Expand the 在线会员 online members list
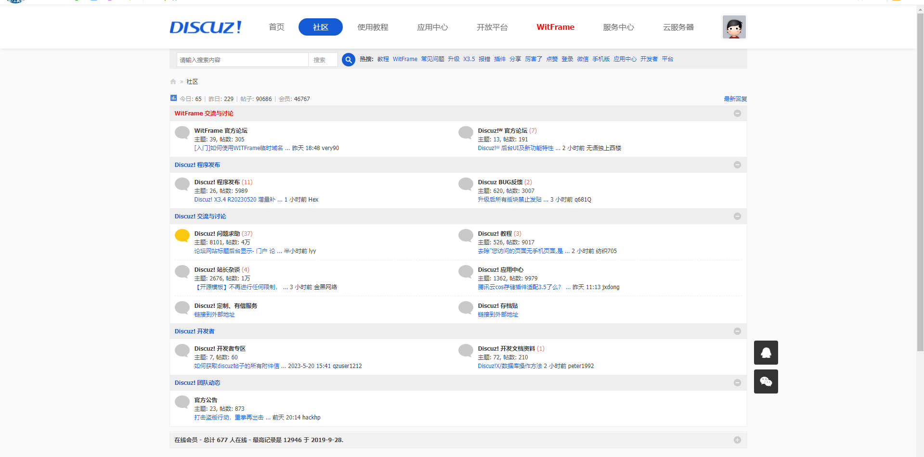This screenshot has height=457, width=924. (x=737, y=440)
